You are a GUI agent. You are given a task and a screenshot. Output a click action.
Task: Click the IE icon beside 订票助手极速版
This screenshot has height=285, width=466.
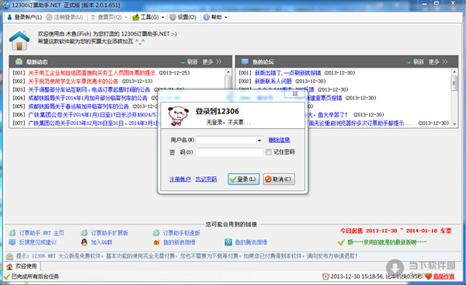[x=156, y=233]
